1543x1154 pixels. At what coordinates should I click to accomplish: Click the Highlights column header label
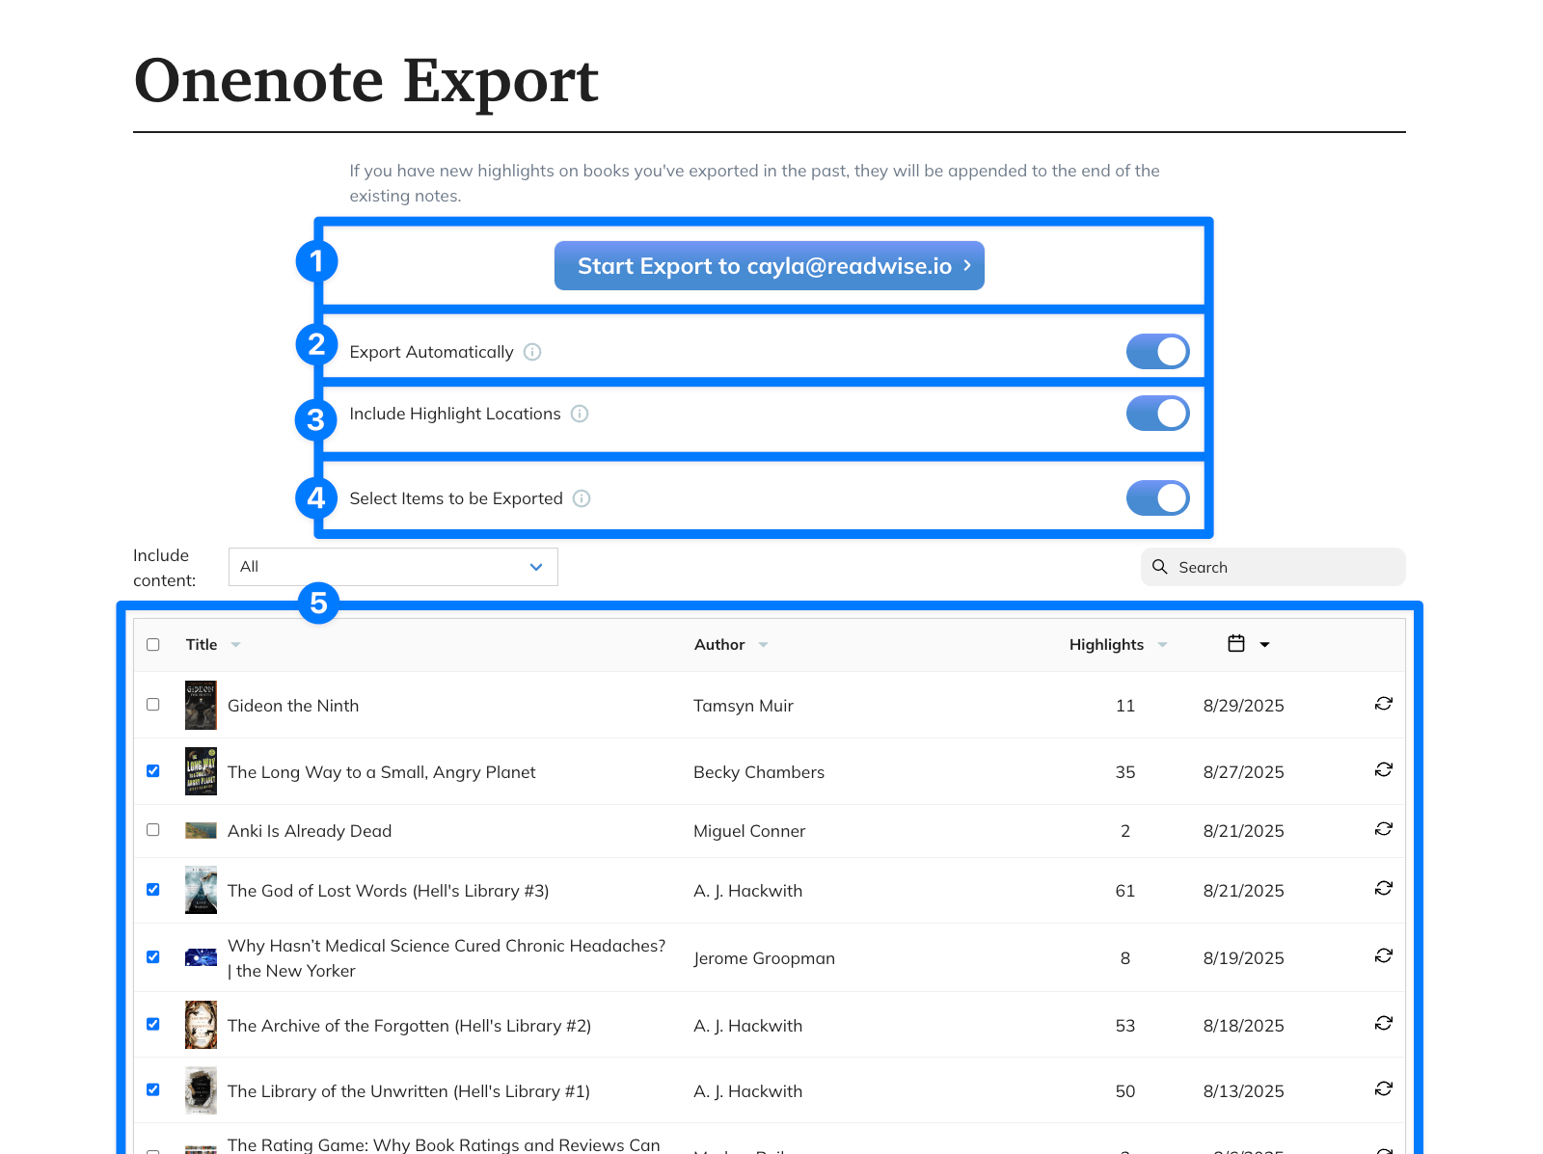pyautogui.click(x=1106, y=645)
